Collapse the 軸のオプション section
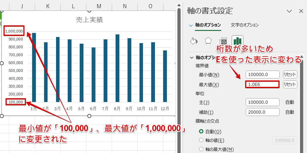 (191, 58)
